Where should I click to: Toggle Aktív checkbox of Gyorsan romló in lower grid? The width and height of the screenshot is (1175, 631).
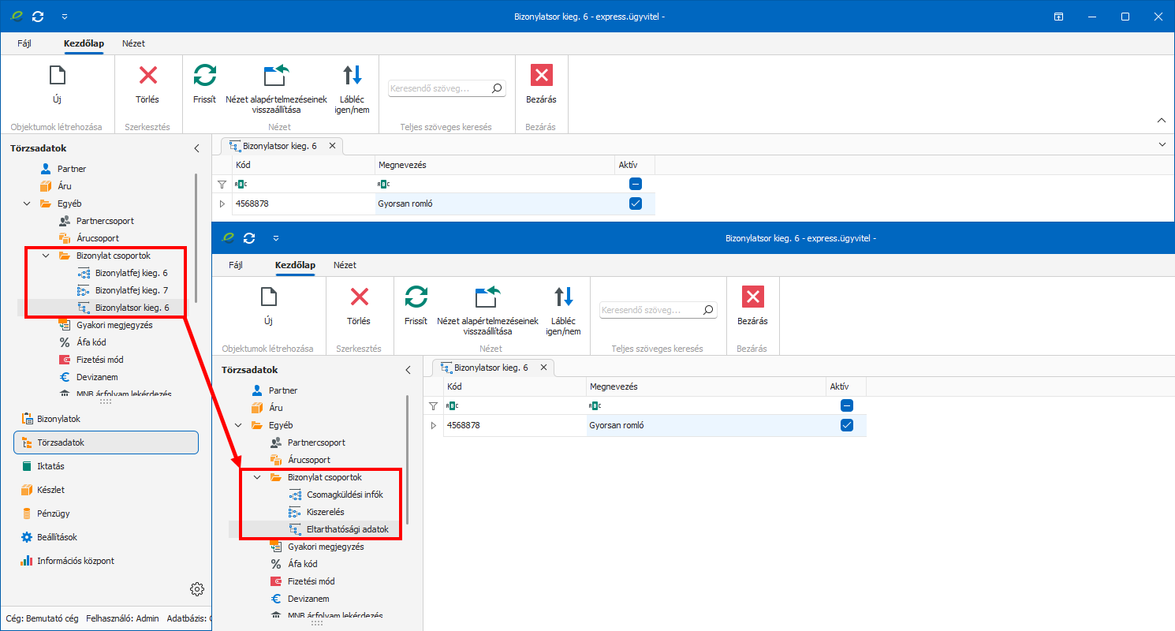coord(846,425)
